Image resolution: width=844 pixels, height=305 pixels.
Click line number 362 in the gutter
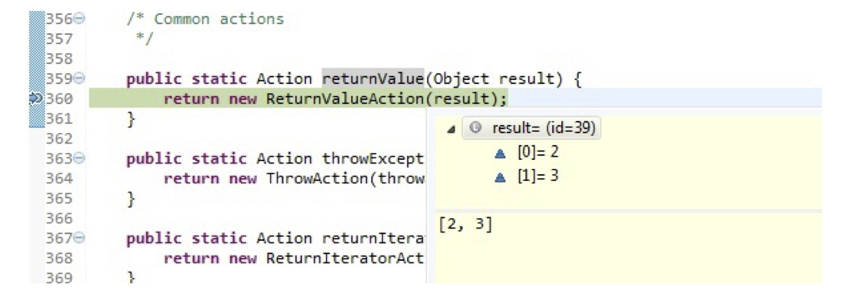(58, 139)
